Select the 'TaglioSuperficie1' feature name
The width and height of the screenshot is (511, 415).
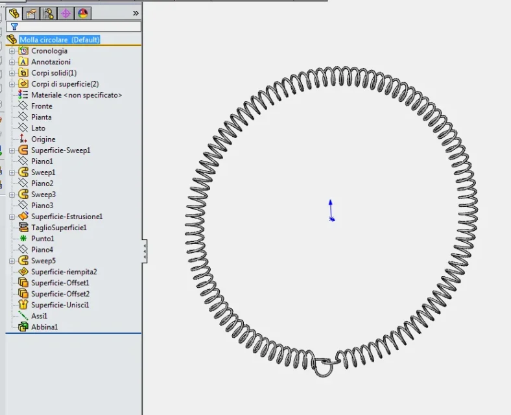pos(59,228)
